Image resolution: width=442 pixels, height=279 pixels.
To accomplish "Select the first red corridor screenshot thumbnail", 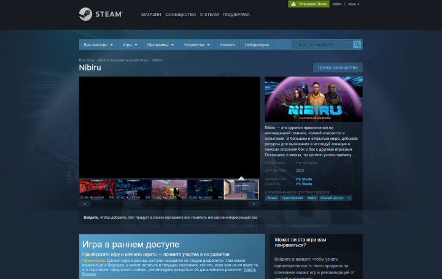I will [x=97, y=189].
